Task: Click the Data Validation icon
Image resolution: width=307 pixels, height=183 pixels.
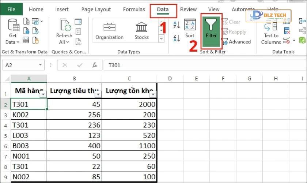Action: [x=287, y=40]
